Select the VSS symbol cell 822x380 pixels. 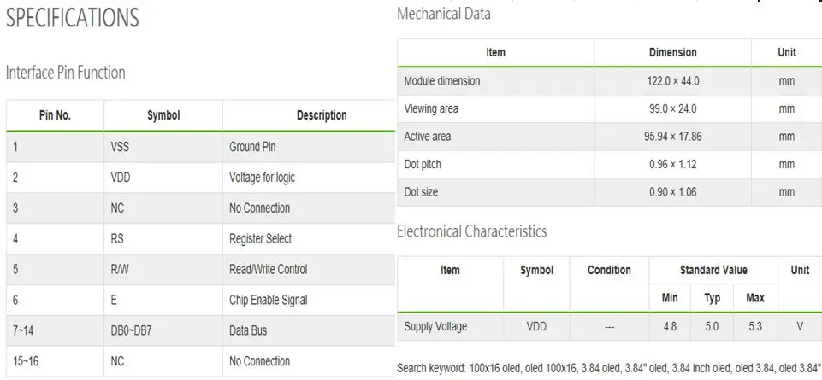[x=120, y=147]
